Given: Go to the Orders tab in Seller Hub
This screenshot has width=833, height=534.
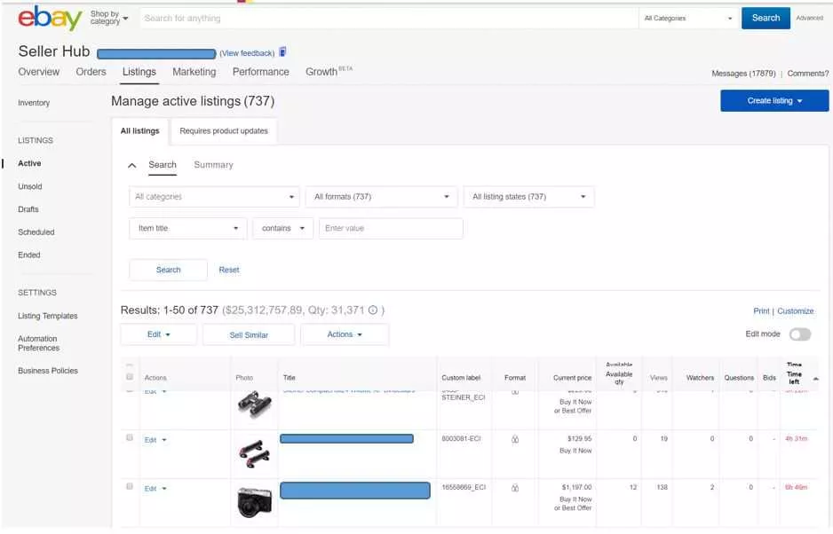Looking at the screenshot, I should pos(91,72).
